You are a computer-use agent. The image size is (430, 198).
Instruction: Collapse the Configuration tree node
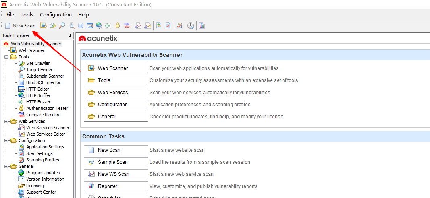pyautogui.click(x=6, y=140)
